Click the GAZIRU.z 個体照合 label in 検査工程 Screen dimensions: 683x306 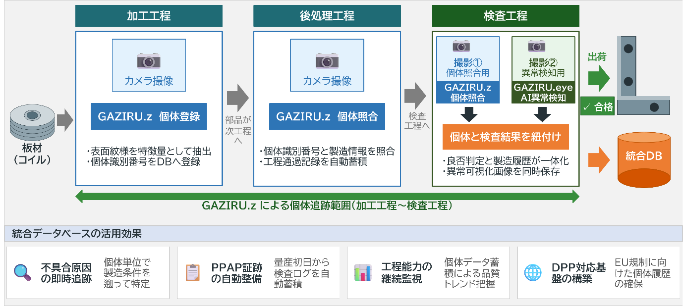pyautogui.click(x=468, y=93)
